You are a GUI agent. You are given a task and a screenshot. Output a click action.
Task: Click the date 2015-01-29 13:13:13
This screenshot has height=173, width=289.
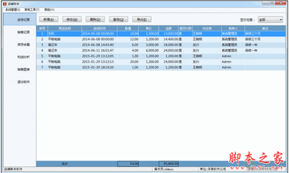pyautogui.click(x=98, y=62)
